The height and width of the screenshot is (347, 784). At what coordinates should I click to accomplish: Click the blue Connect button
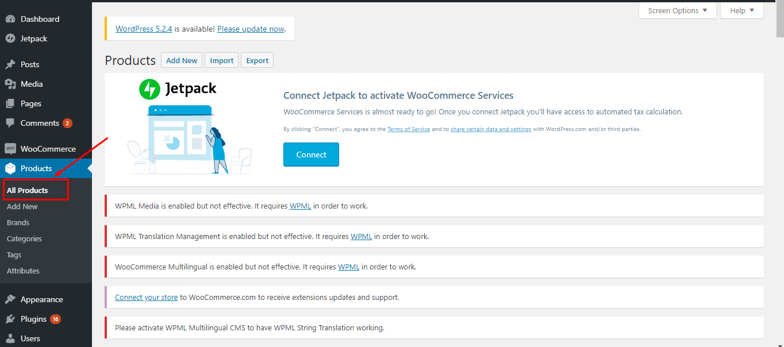(x=311, y=155)
